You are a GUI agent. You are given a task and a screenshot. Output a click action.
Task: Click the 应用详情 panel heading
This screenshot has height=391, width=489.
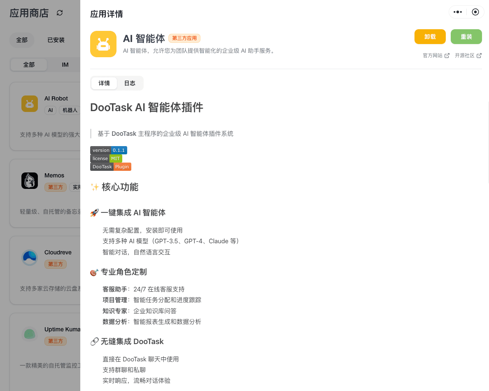(107, 14)
